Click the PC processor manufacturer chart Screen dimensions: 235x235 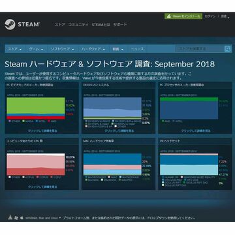(189, 108)
